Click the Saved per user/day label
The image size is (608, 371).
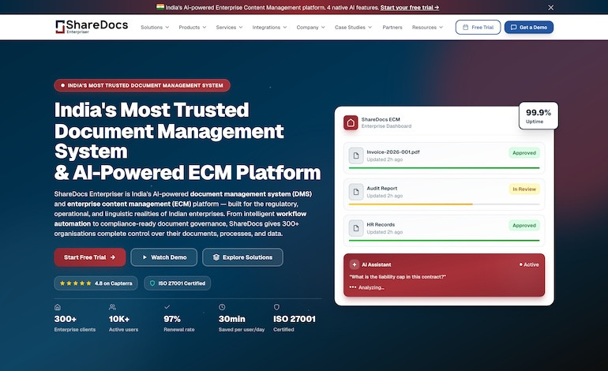pos(242,329)
